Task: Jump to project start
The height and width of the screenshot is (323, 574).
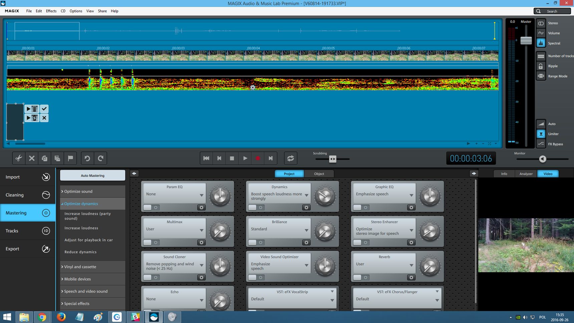Action: (206, 158)
